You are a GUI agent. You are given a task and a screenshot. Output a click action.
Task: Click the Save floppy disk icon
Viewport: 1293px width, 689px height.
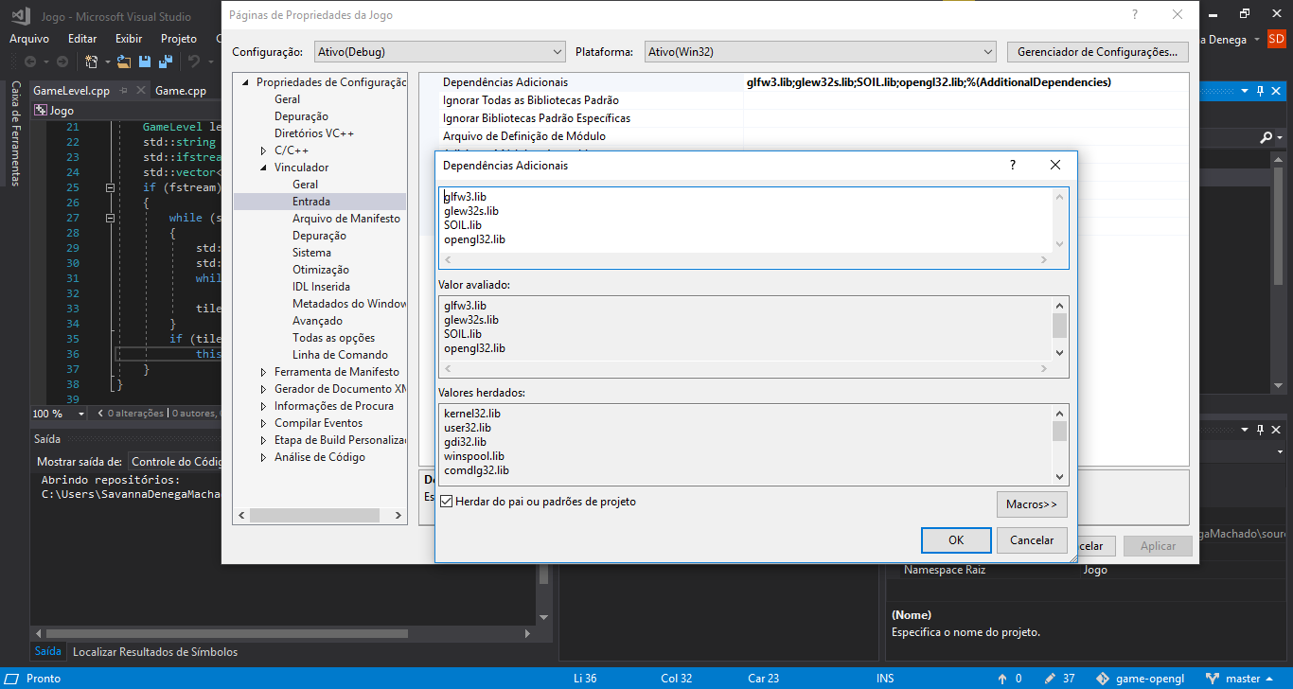pos(145,62)
